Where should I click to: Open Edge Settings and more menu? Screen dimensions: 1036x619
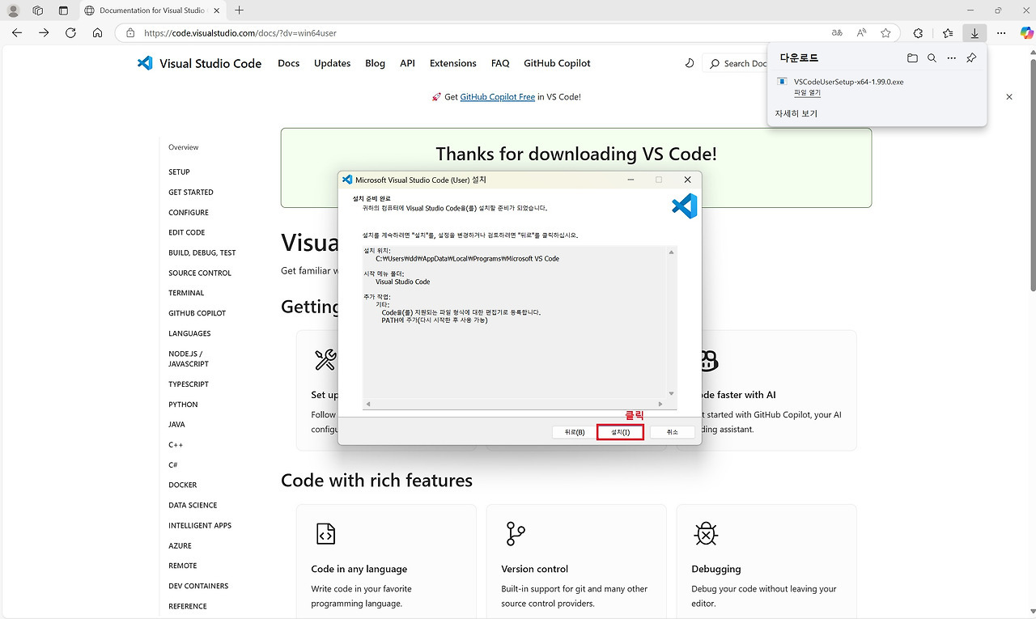(1001, 33)
